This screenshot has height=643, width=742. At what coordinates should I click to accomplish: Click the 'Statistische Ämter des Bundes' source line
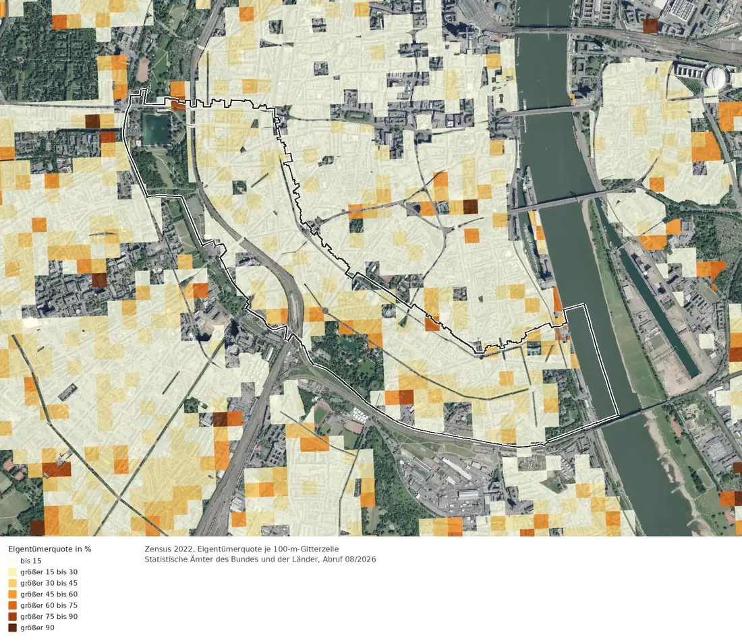point(260,559)
